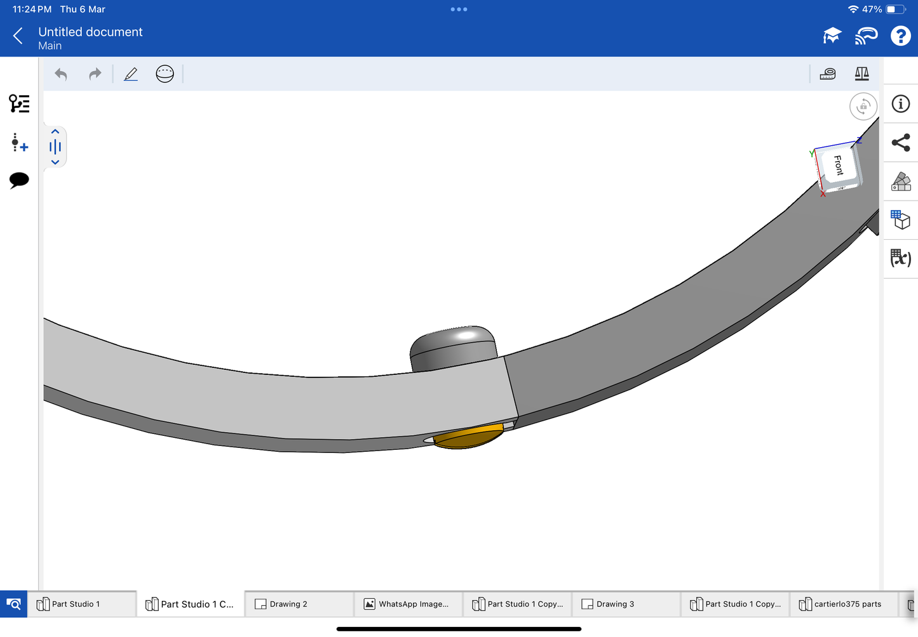918x637 pixels.
Task: Open mass properties scale icon
Action: pyautogui.click(x=861, y=74)
